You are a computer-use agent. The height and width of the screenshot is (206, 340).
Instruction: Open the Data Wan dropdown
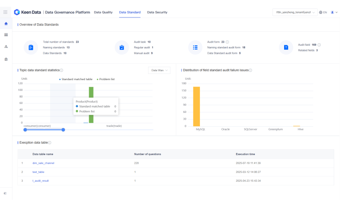pos(159,70)
